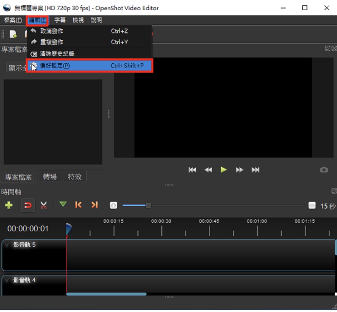Click the video preview area
Viewport: 337px width, 312px height.
point(223,107)
